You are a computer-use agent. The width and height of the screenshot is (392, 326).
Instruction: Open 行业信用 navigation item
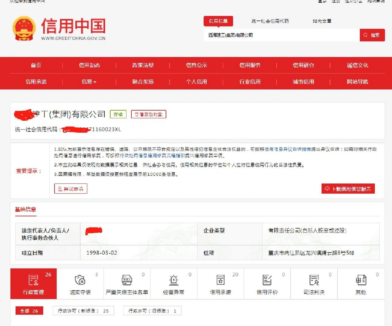point(250,82)
